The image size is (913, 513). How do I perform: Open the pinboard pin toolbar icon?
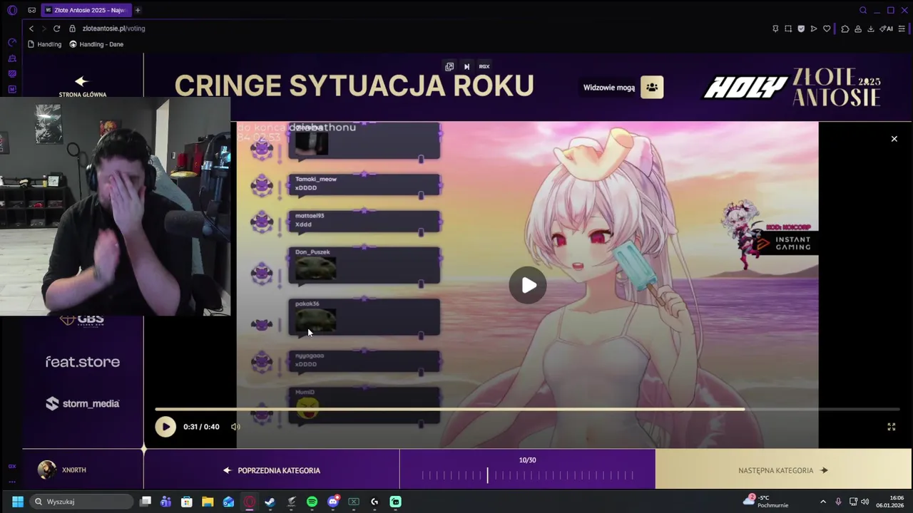pos(775,28)
